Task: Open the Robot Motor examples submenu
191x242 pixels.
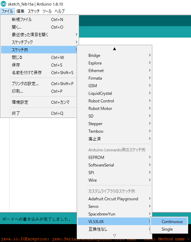Action: point(114,108)
